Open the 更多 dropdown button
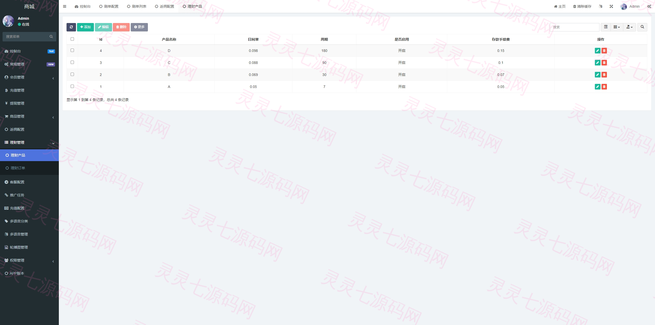 click(x=139, y=27)
